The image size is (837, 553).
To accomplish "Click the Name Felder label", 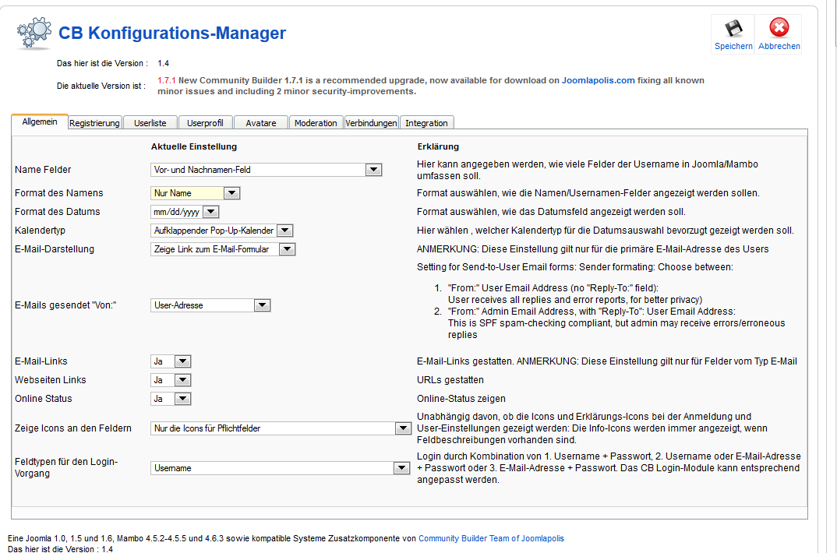I will pyautogui.click(x=43, y=170).
